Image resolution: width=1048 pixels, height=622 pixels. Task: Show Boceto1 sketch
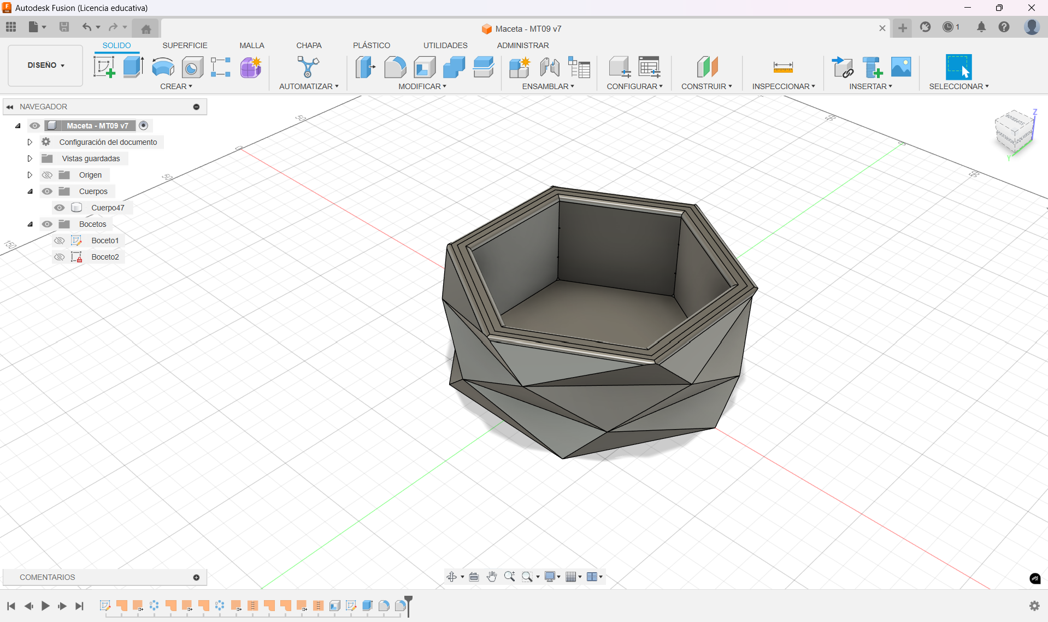click(60, 240)
